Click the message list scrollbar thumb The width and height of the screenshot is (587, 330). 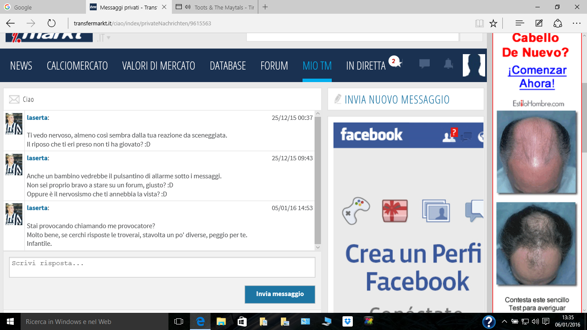[318, 180]
